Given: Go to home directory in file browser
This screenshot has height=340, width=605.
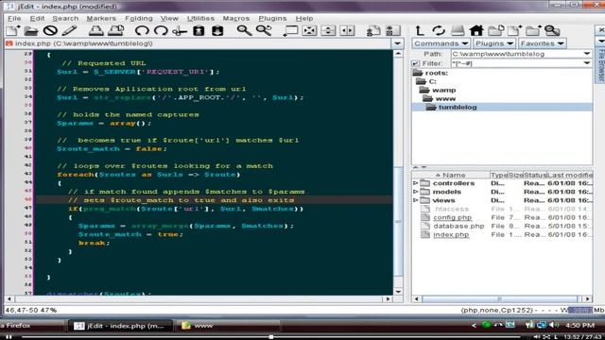Looking at the screenshot, I should tap(476, 30).
